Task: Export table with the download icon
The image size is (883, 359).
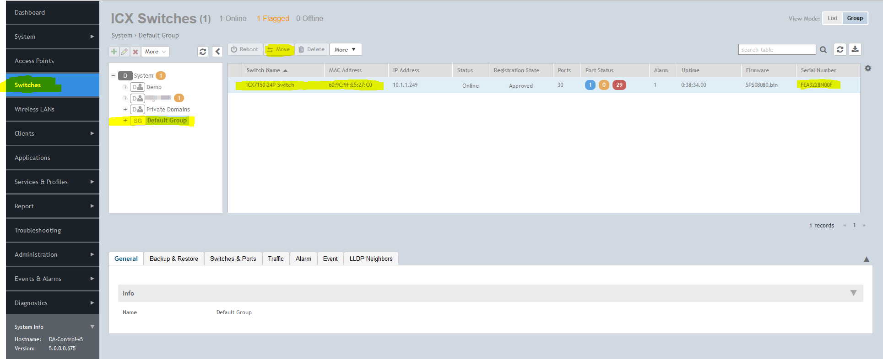Action: 855,49
